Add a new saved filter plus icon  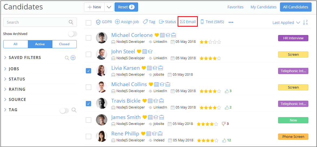coord(73,58)
